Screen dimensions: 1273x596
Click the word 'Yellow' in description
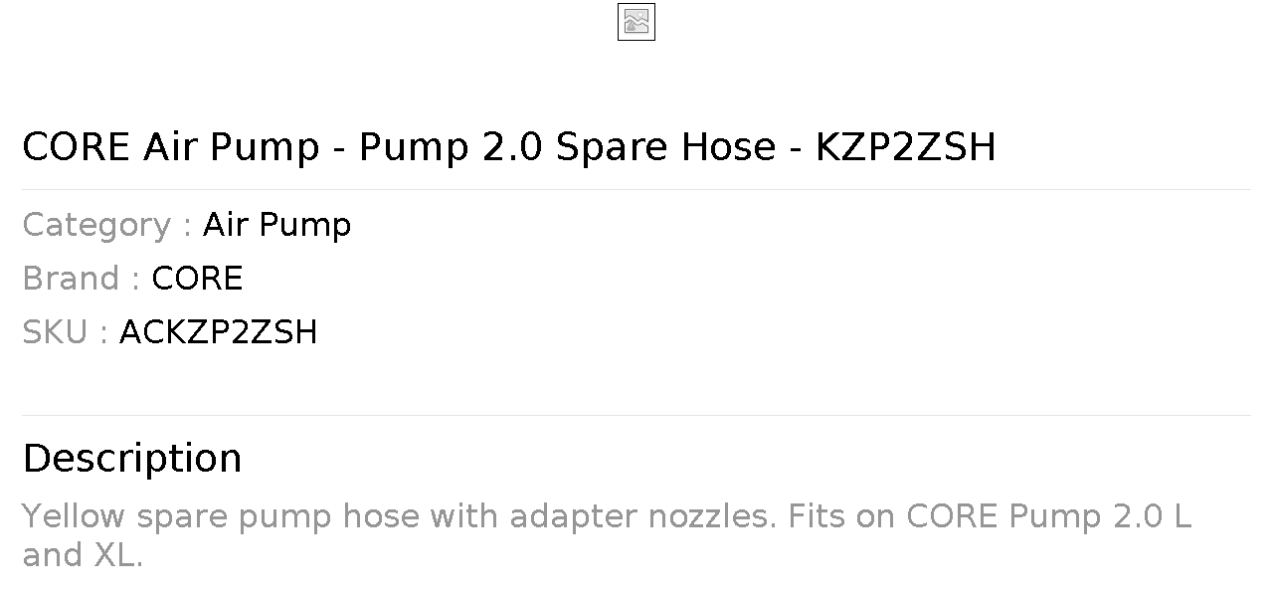click(74, 516)
